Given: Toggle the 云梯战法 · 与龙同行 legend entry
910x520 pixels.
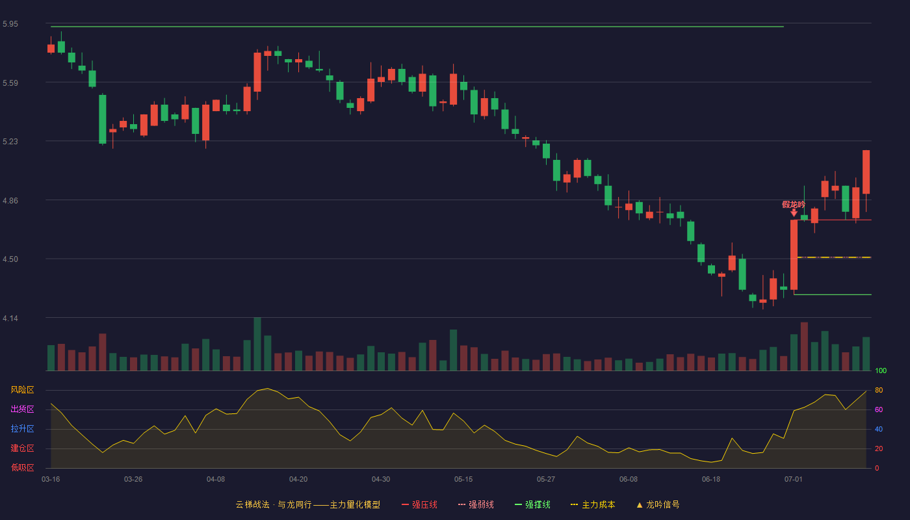Looking at the screenshot, I should [x=307, y=504].
